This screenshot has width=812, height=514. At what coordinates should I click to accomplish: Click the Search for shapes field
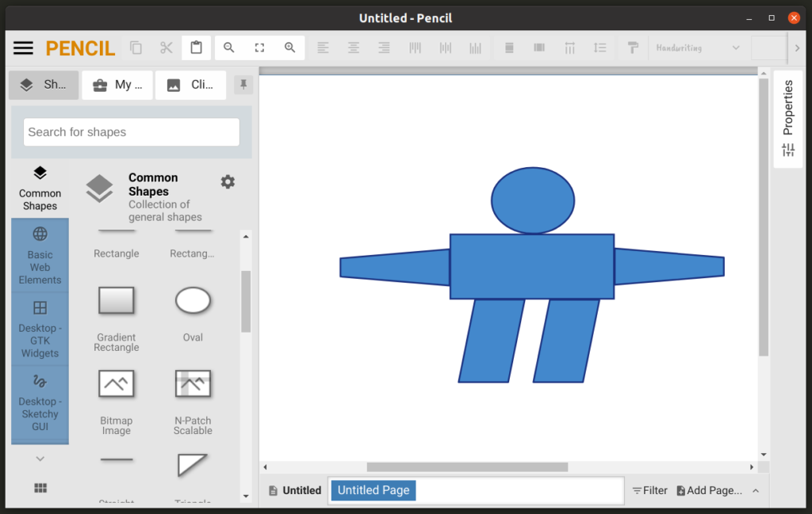pos(132,132)
